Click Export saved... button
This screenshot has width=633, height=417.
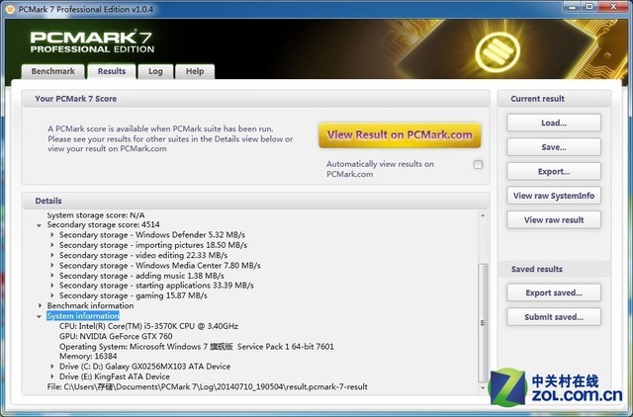554,292
